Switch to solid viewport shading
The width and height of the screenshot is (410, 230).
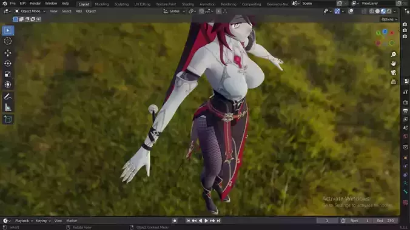(377, 12)
